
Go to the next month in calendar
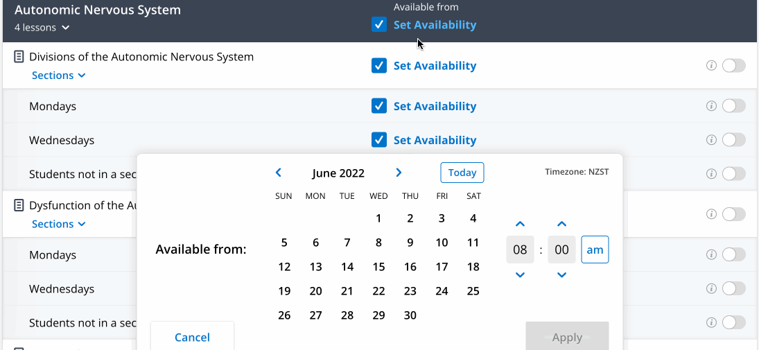(x=399, y=173)
